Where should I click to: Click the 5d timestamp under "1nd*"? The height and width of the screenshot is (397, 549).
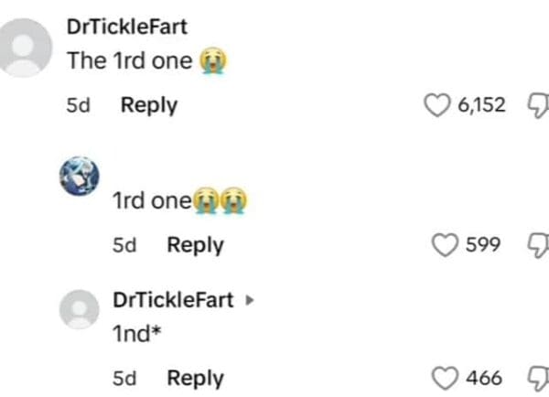click(x=124, y=378)
